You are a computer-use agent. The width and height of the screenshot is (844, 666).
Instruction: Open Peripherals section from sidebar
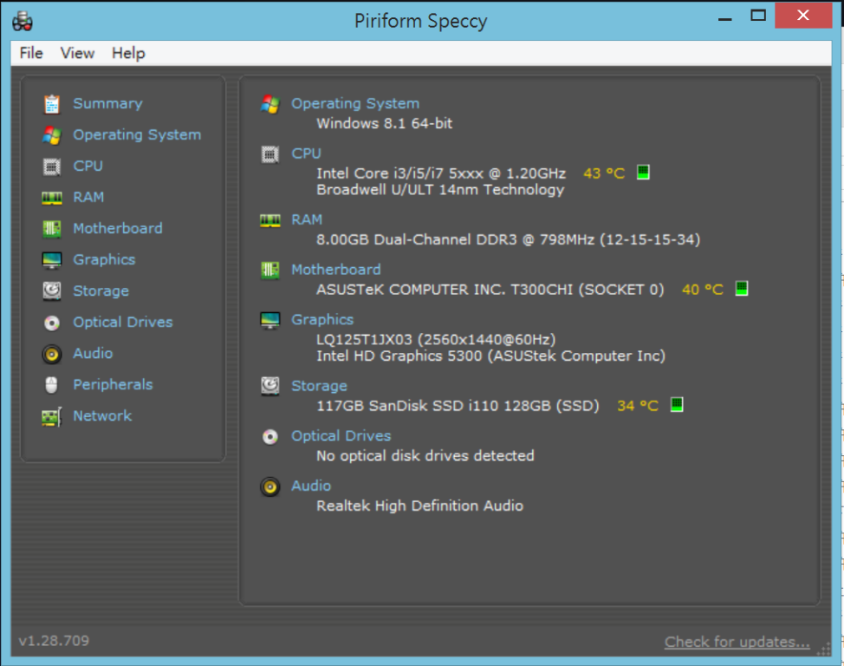pyautogui.click(x=113, y=385)
